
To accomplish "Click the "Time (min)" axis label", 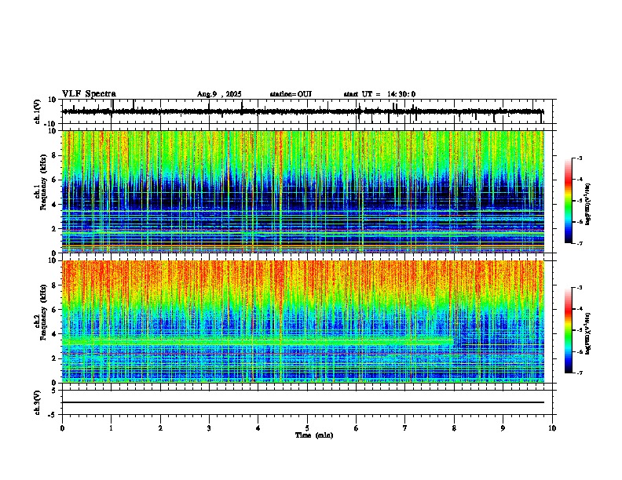I will (314, 435).
